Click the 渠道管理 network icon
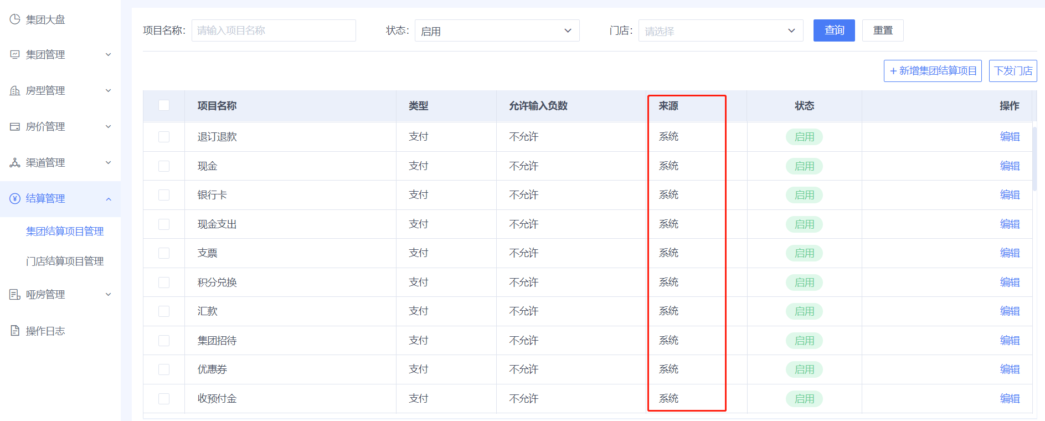1045x421 pixels. click(15, 162)
